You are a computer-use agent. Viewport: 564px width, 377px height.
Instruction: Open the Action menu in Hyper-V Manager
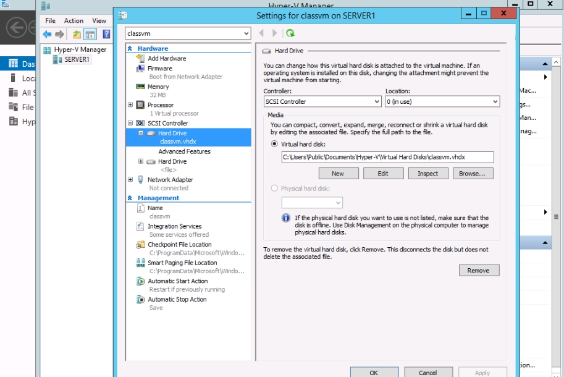(74, 20)
